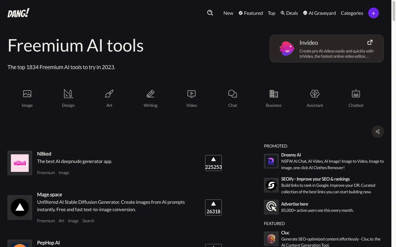Click the Cluc featured logo
396x247 pixels.
point(271,239)
